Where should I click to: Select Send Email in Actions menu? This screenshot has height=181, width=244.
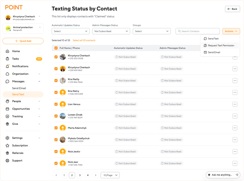(214, 52)
